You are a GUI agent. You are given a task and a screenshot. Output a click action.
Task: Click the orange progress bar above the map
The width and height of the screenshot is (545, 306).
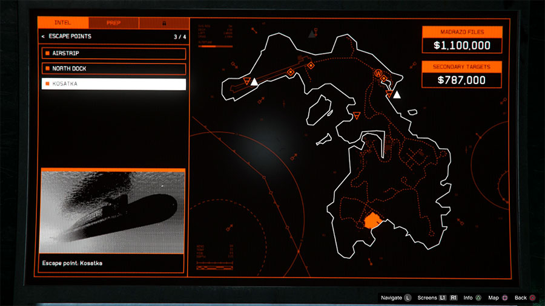216,45
